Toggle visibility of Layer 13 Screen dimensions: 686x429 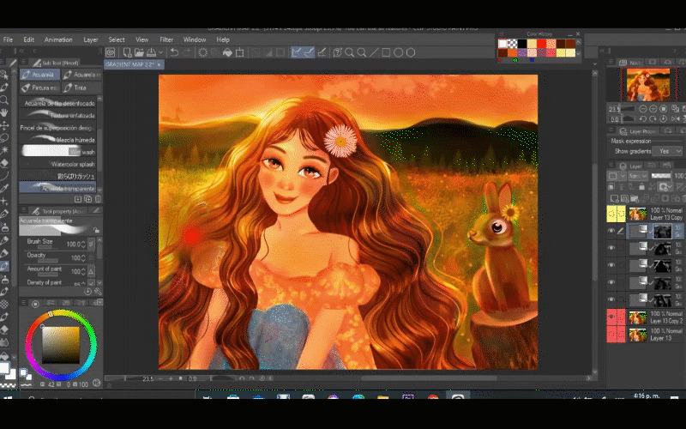pos(611,335)
